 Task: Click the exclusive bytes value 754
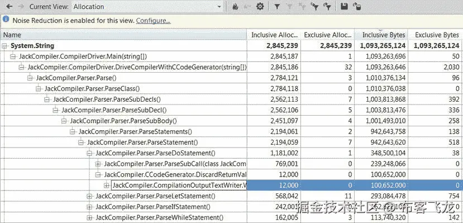[454, 196]
